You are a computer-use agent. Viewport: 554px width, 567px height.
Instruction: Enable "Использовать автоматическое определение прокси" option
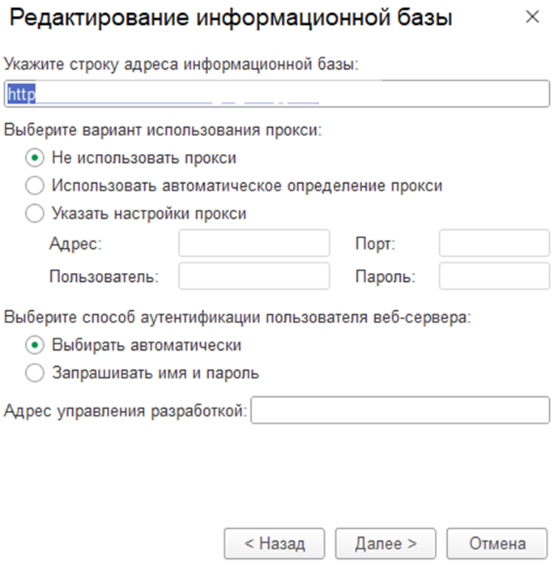(35, 186)
